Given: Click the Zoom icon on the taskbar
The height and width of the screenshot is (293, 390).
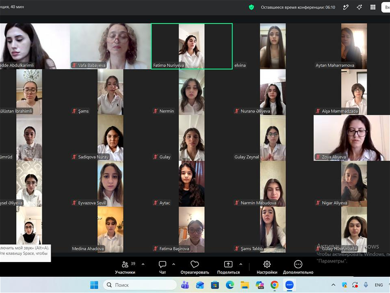Looking at the screenshot, I should click(x=289, y=285).
